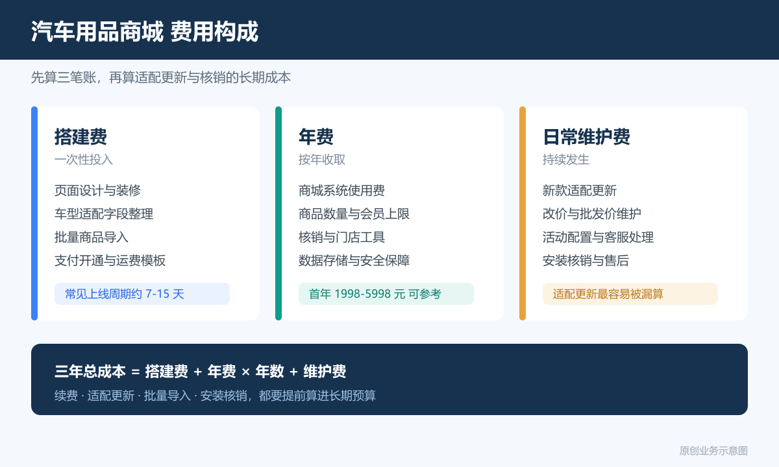
Task: Click the 持续发生 caption
Action: coord(566,160)
